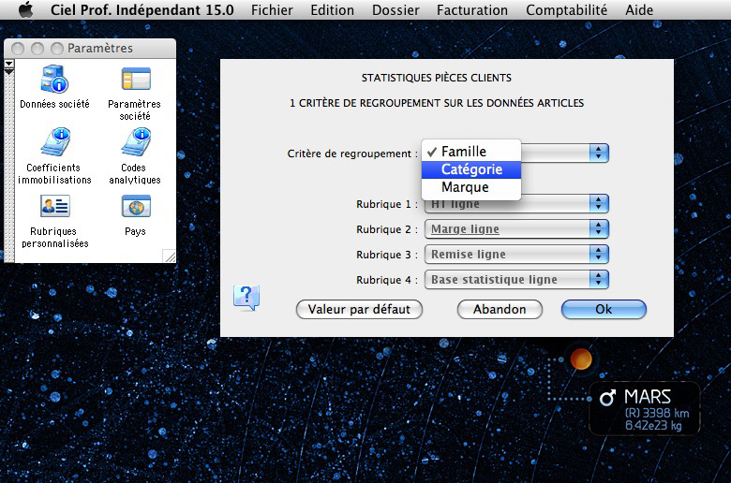
Task: Click the Paramètres window title text
Action: (x=99, y=48)
